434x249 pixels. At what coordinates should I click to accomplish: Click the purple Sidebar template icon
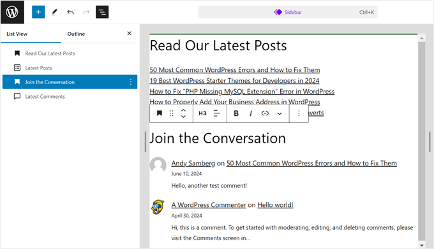(x=278, y=12)
